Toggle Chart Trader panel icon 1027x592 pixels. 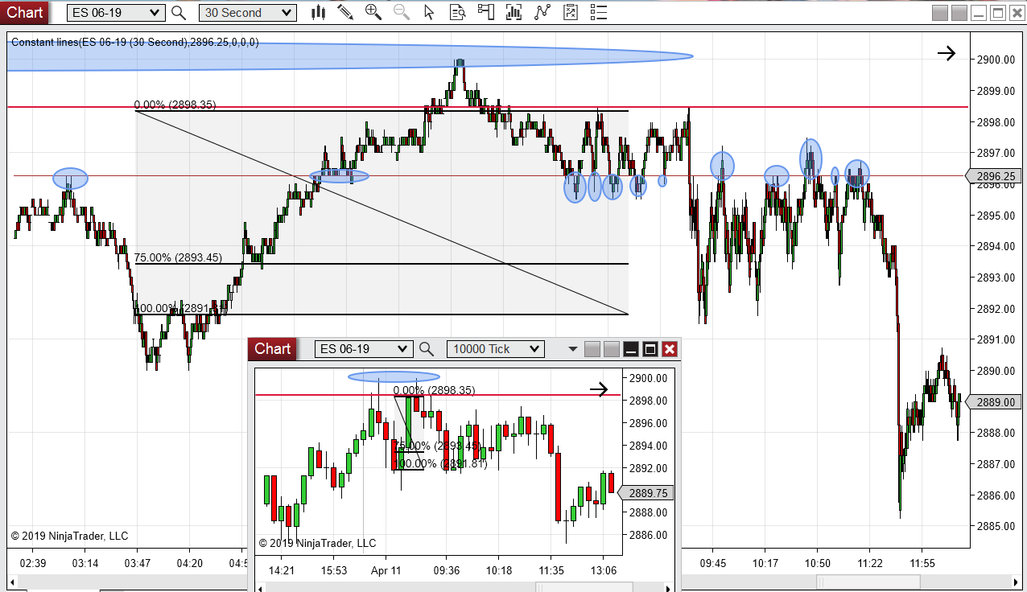(485, 12)
